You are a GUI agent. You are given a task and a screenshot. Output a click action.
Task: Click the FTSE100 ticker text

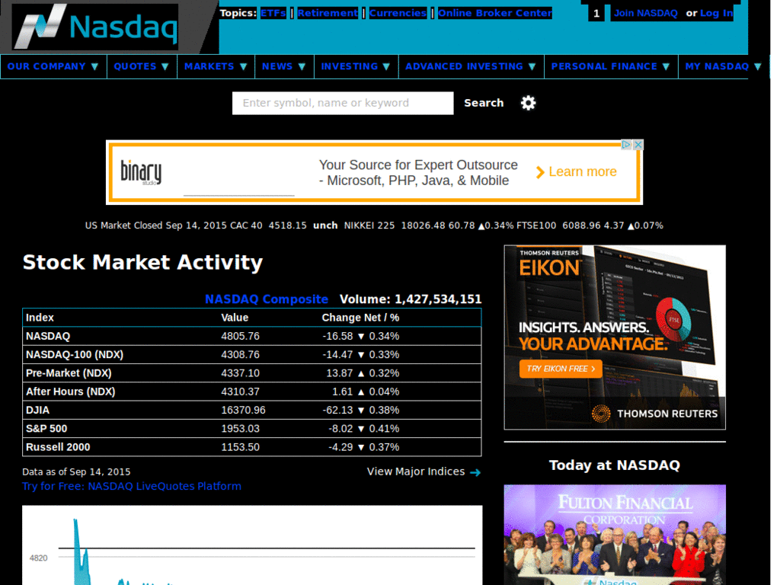point(536,225)
